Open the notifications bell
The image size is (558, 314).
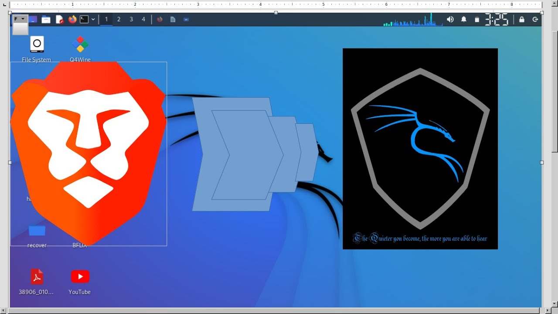464,20
